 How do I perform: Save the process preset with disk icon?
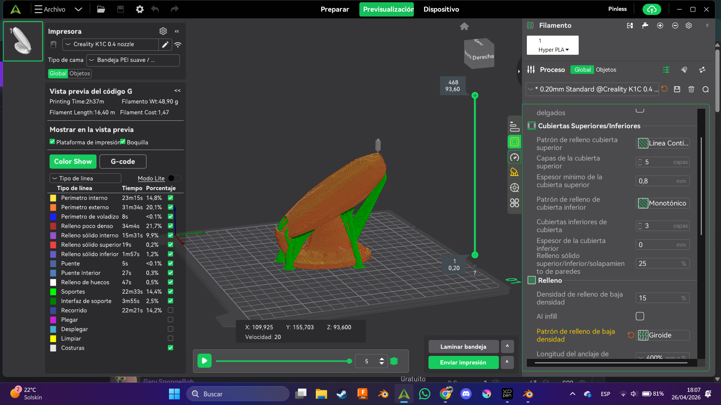(677, 89)
